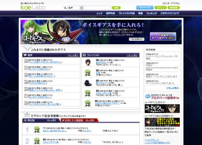Open the 音声 search category dropdown
202x145 pixels.
pyautogui.click(x=75, y=8)
